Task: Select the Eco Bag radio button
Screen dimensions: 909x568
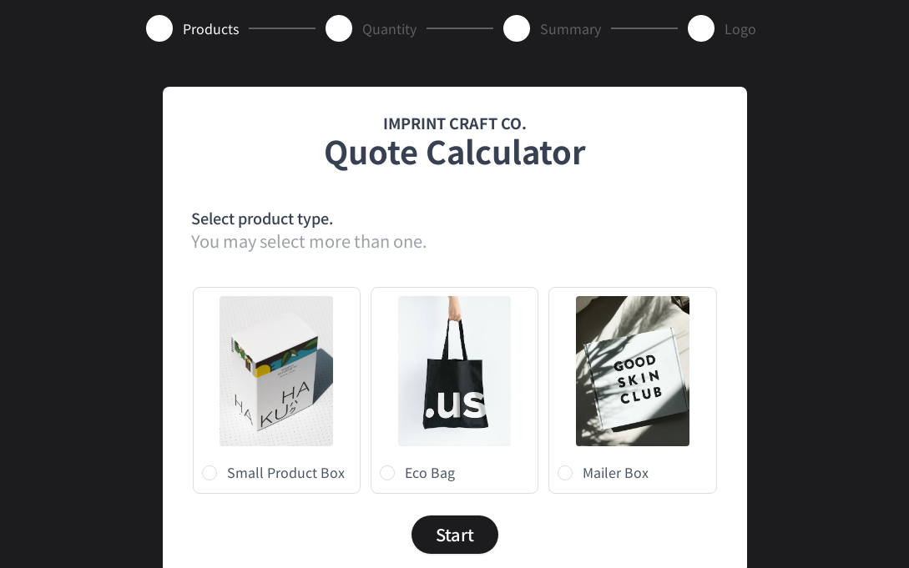Action: coord(387,473)
